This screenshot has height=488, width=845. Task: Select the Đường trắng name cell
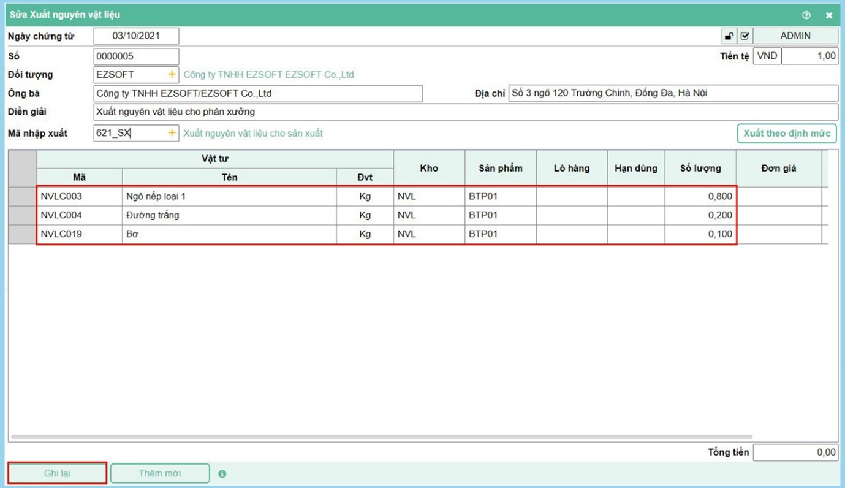point(229,215)
